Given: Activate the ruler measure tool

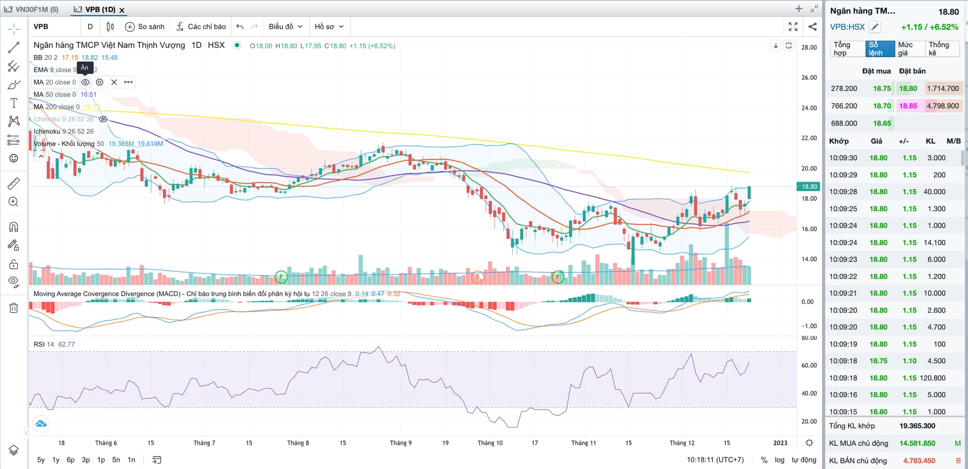Looking at the screenshot, I should 14,184.
